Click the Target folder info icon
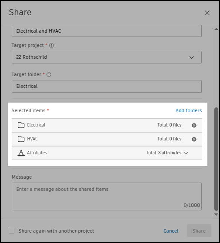Screen dimensions: 220x243 coord(49,74)
